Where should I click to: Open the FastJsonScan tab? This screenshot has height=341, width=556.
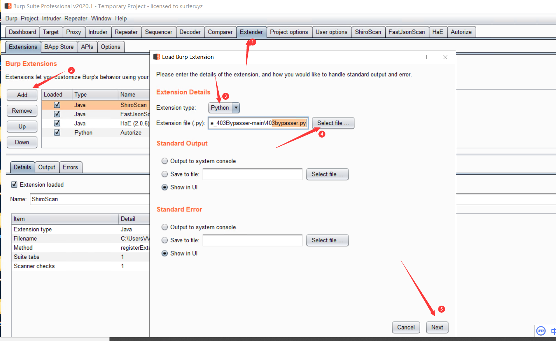click(x=407, y=32)
